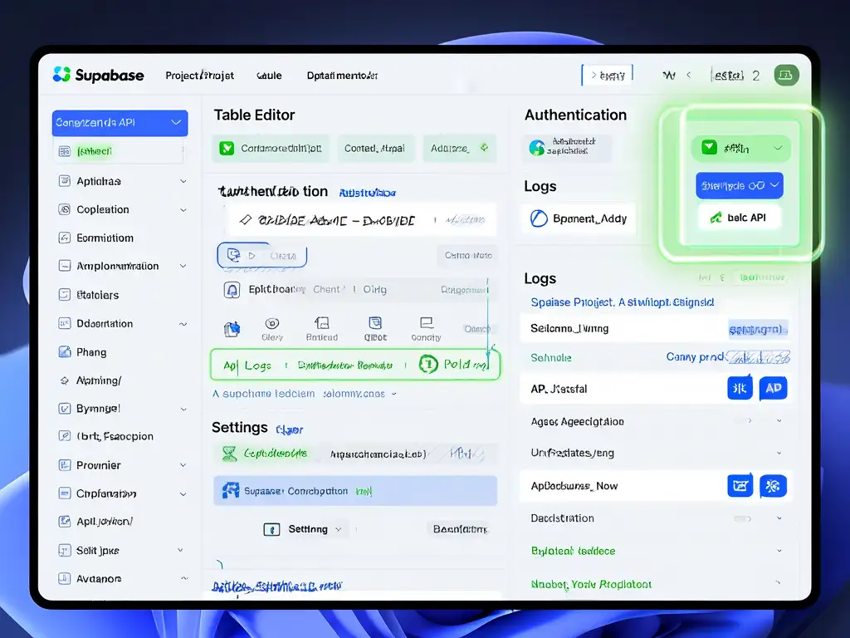850x638 pixels.
Task: Click the Baticad icon
Action: 322,323
